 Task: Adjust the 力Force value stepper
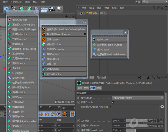[125, 121]
